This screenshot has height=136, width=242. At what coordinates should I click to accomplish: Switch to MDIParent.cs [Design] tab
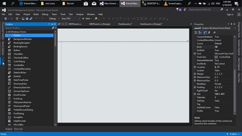pos(100,24)
